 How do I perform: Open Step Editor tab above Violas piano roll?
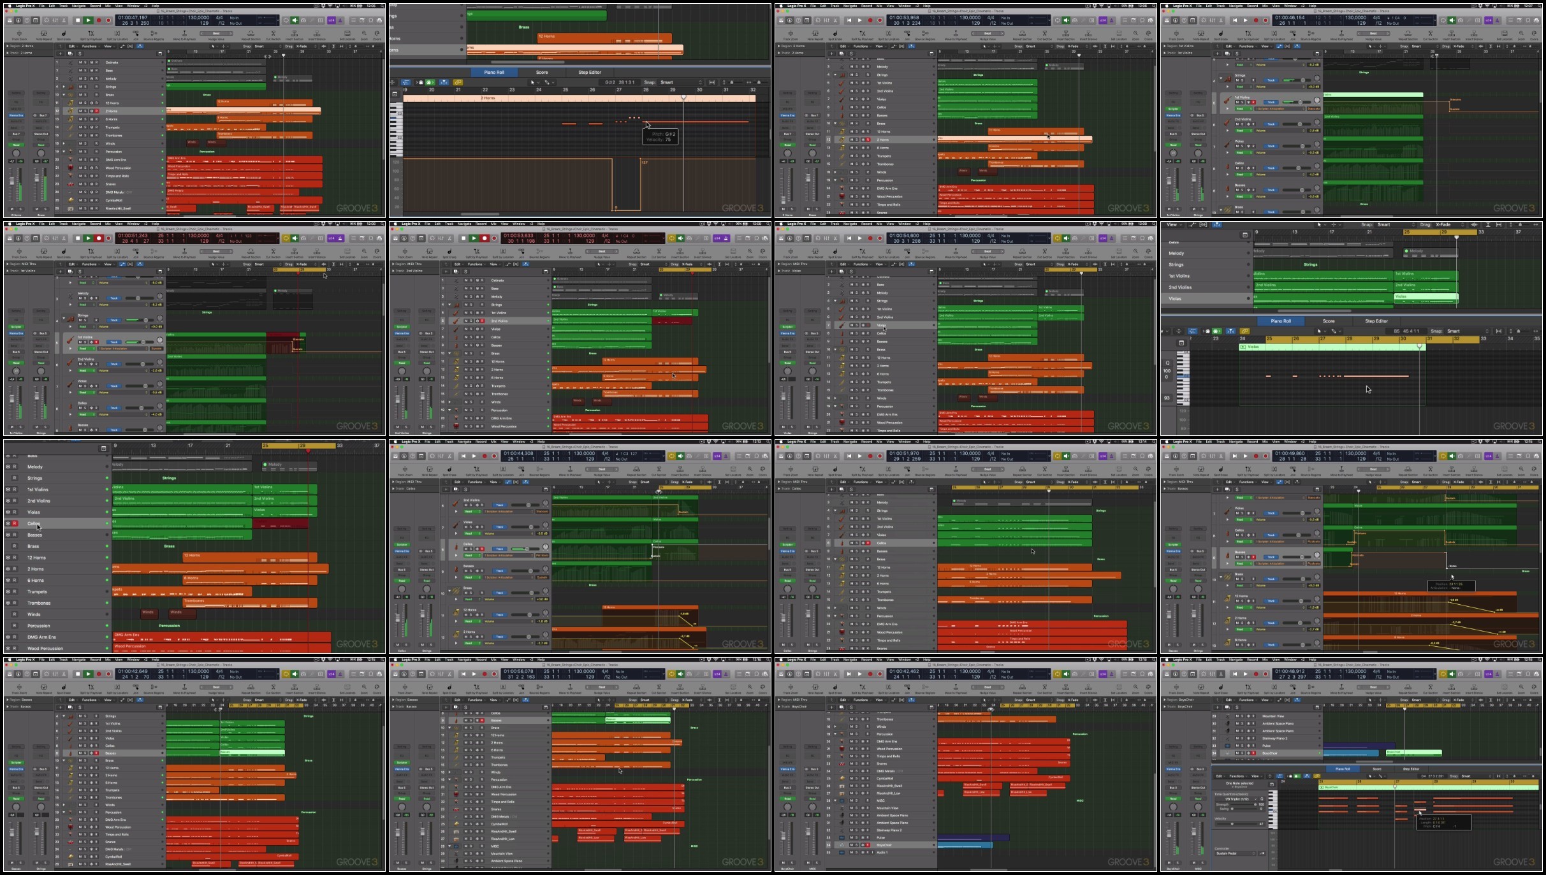1376,321
